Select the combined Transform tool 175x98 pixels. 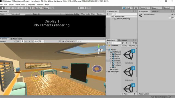pyautogui.click(x=24, y=8)
